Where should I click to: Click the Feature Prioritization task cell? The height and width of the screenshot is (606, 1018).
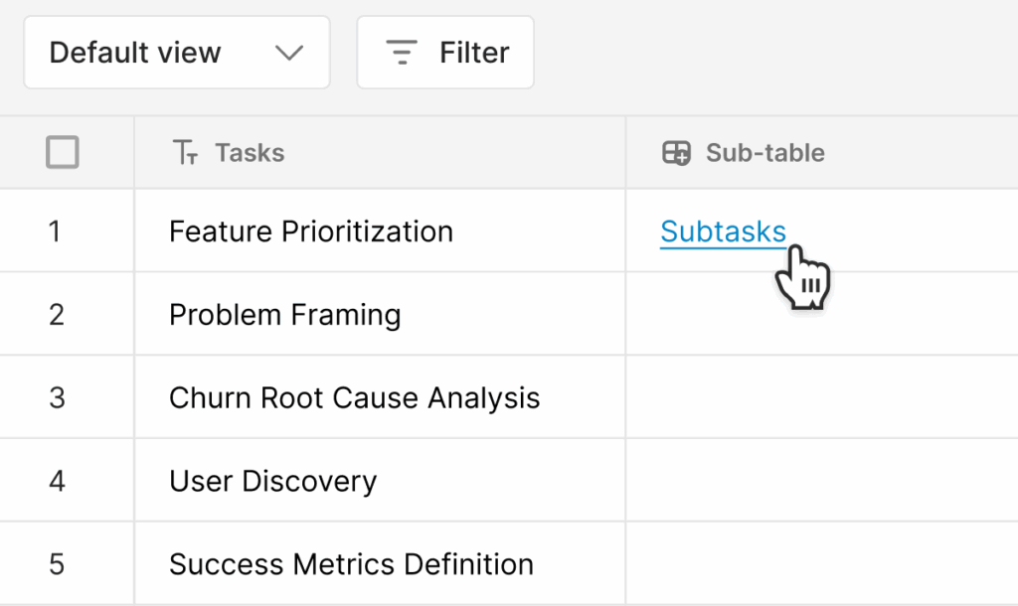[311, 231]
